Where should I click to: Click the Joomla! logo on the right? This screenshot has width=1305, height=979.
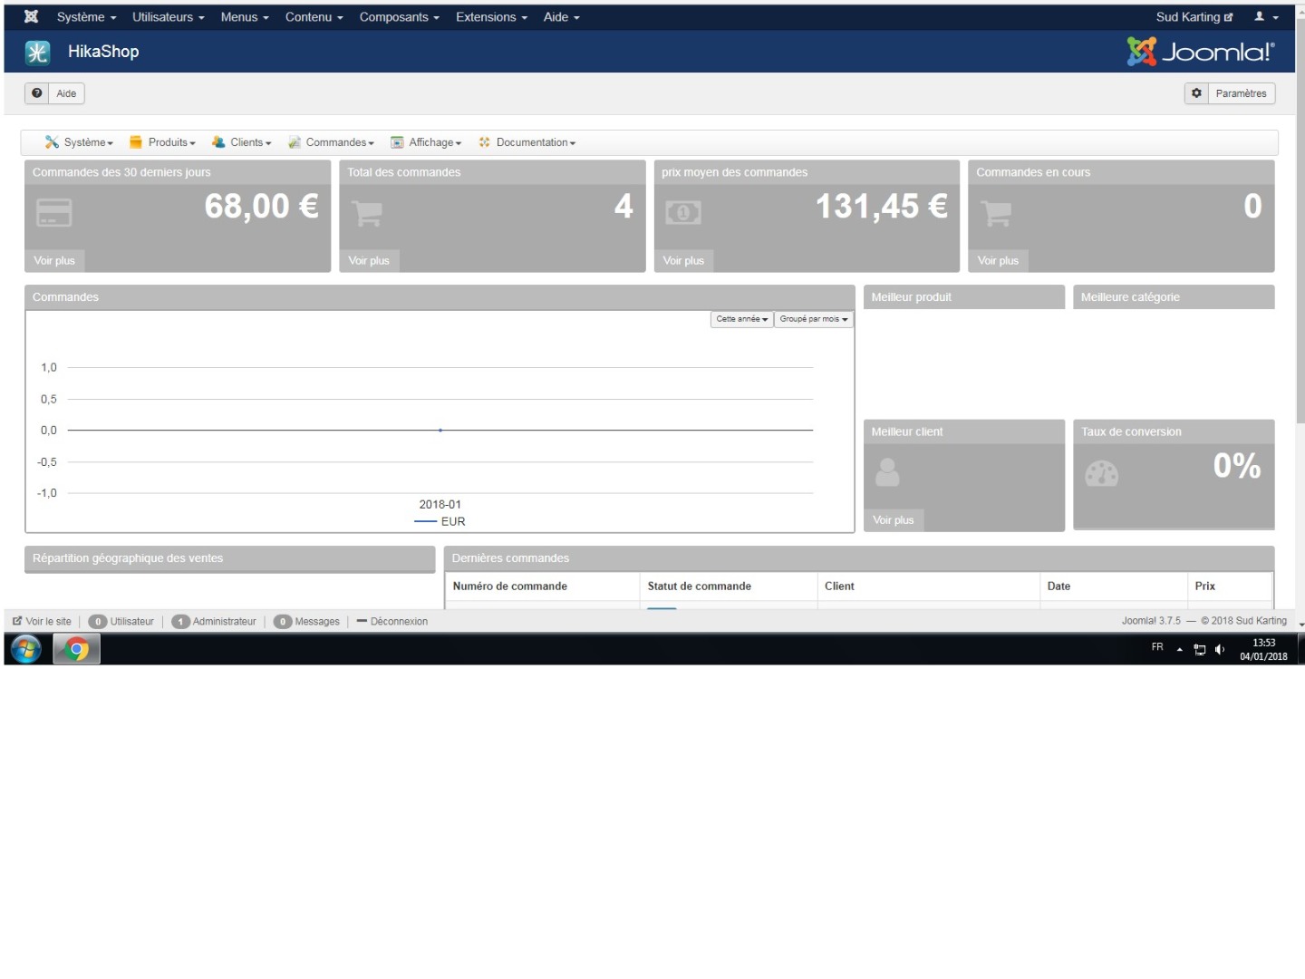pyautogui.click(x=1201, y=52)
